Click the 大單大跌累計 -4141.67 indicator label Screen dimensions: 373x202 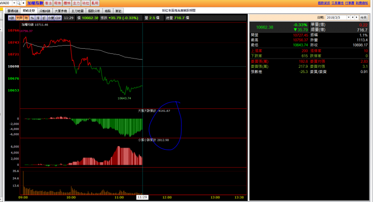pos(154,111)
